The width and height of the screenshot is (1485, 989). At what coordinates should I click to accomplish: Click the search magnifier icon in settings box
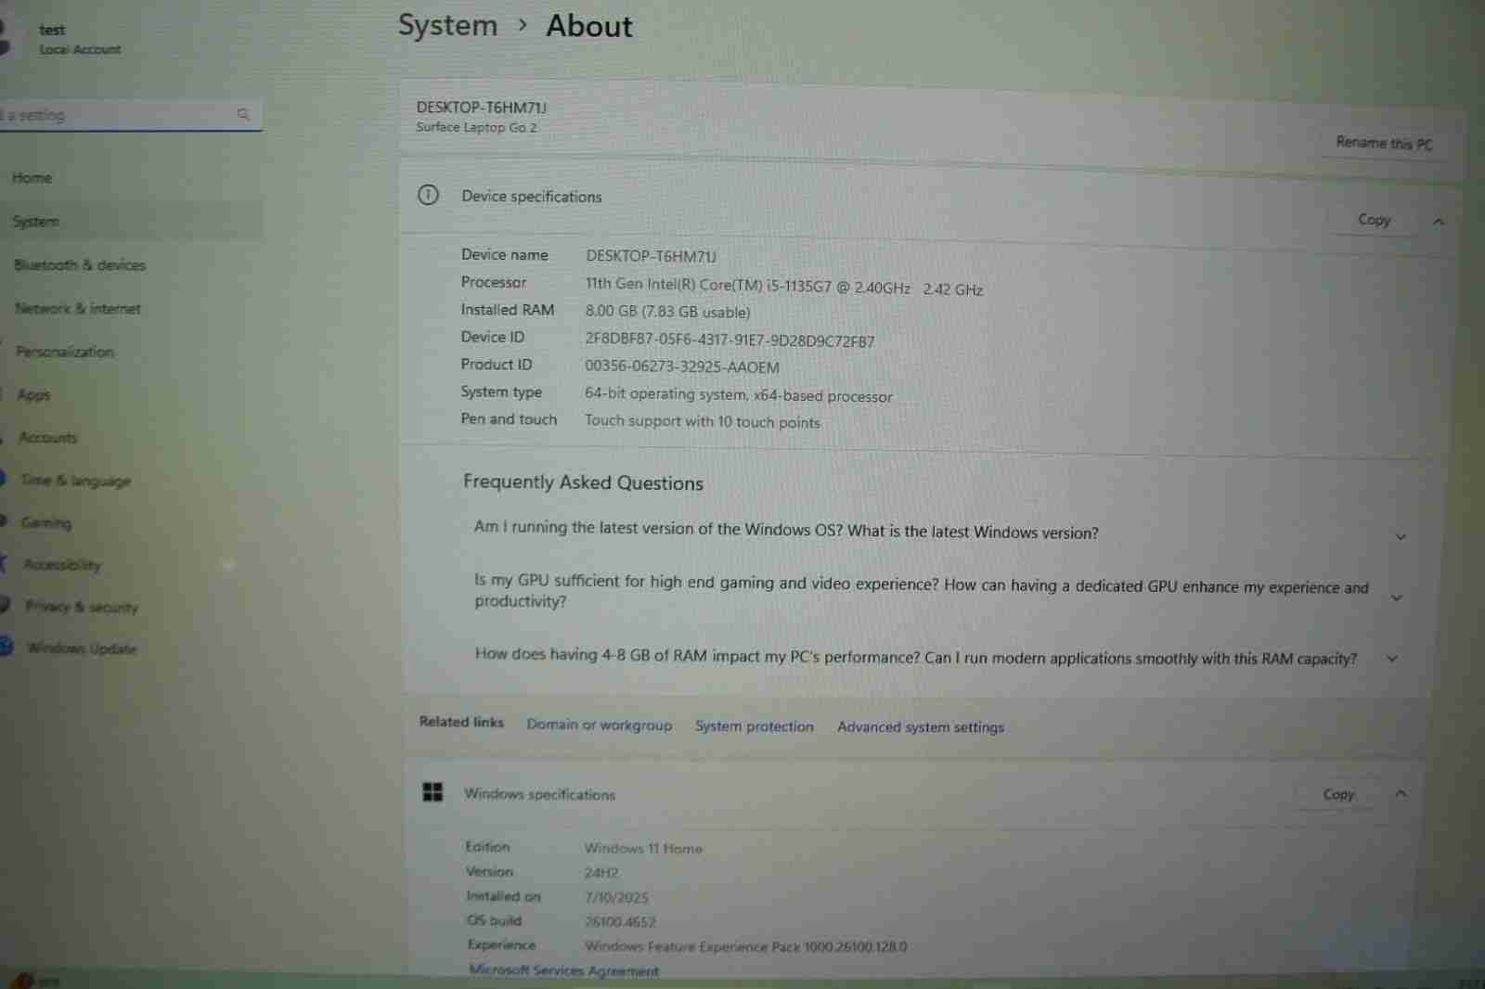tap(243, 114)
